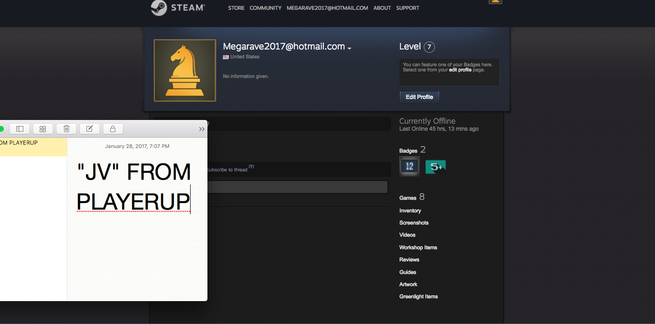The image size is (655, 324).
Task: Expand the profile name dropdown arrow
Action: click(x=349, y=48)
